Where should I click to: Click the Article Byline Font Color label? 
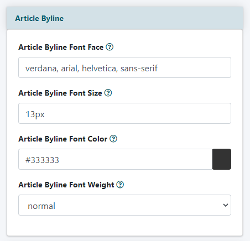[x=62, y=139]
